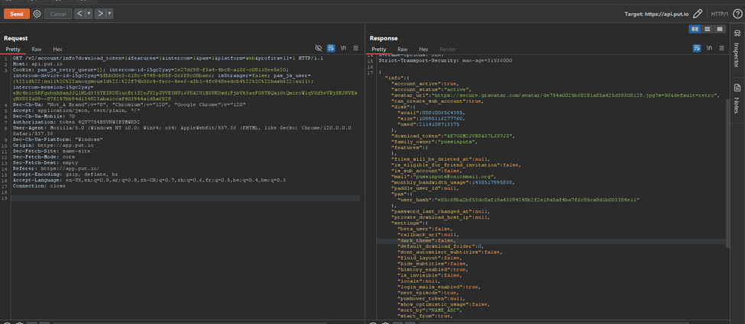
Task: Open help via question mark icon
Action: click(737, 14)
